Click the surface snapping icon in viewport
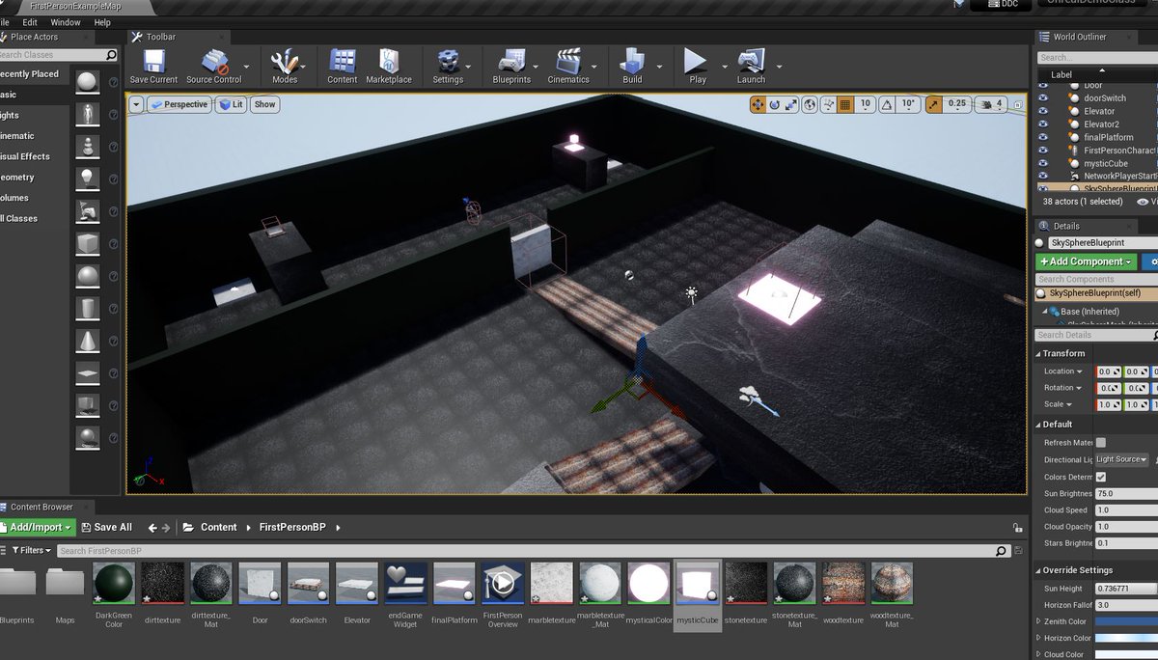 (x=828, y=104)
